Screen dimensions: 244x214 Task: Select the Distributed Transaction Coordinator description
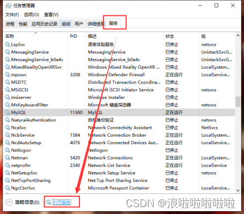pyautogui.click(x=124, y=82)
